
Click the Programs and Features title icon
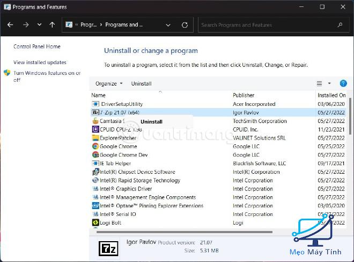click(7, 7)
